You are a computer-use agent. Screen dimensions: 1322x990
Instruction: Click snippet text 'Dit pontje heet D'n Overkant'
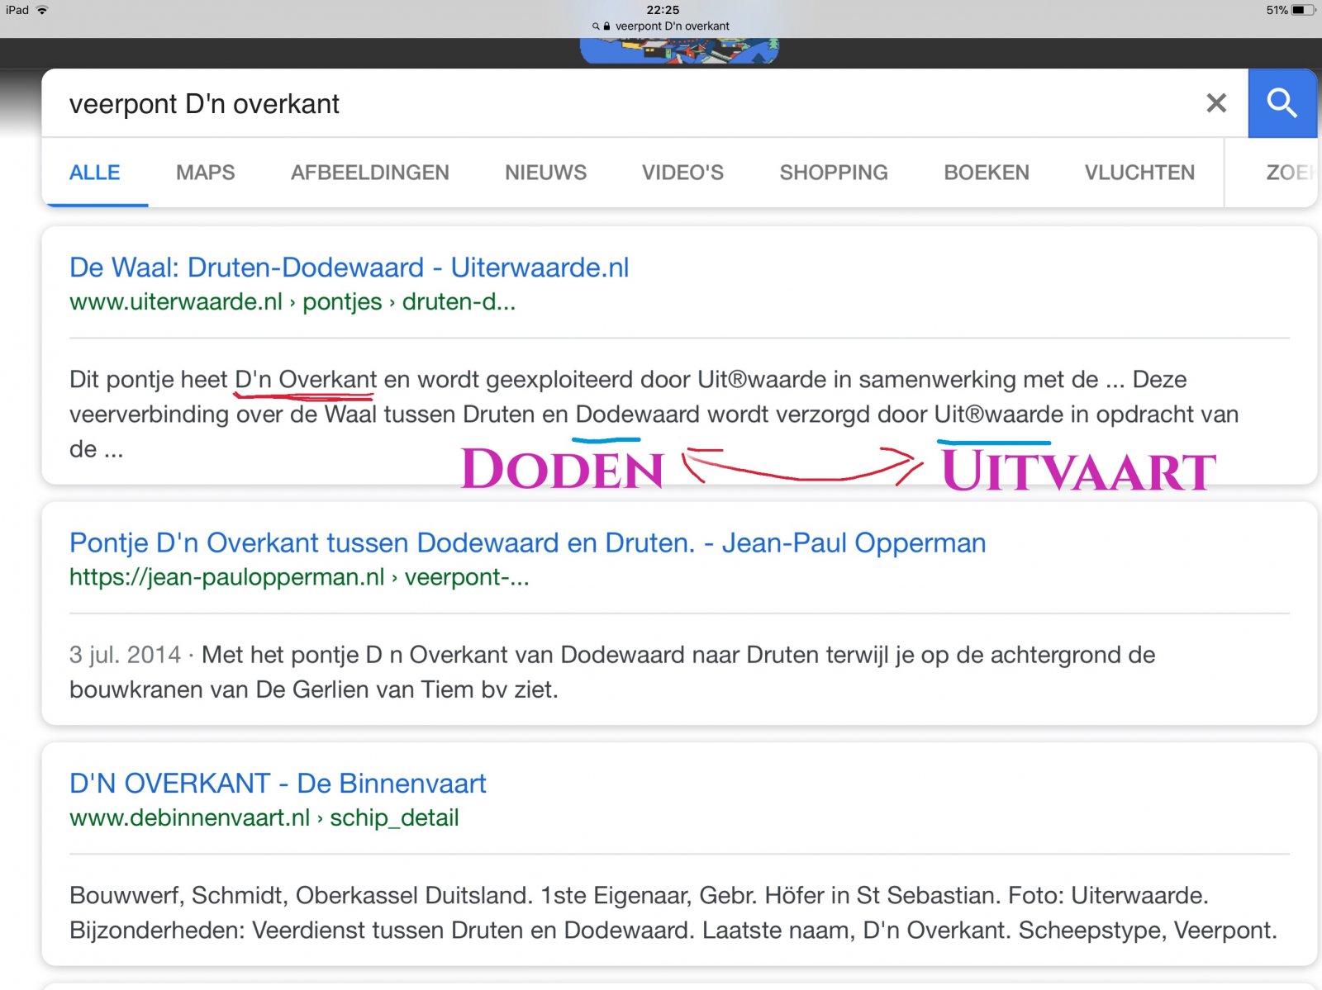tap(223, 380)
